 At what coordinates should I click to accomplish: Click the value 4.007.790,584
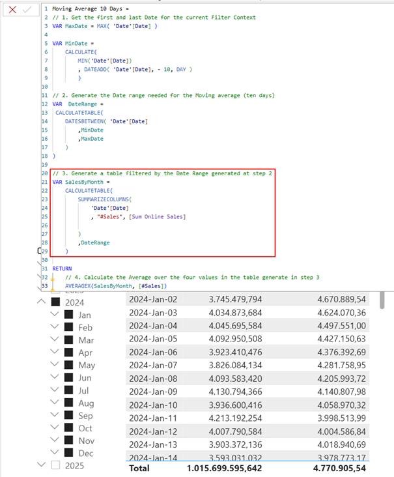pyautogui.click(x=235, y=431)
